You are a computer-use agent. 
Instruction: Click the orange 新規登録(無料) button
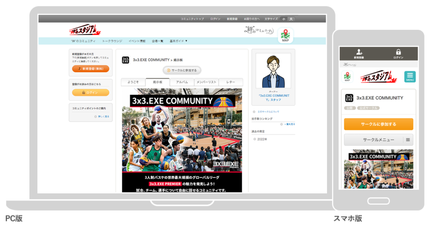click(91, 69)
